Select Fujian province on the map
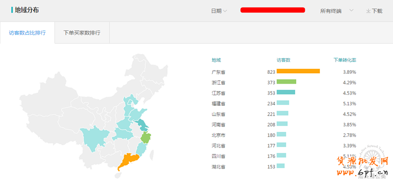Screen dimensions: 393x183 click(141, 150)
